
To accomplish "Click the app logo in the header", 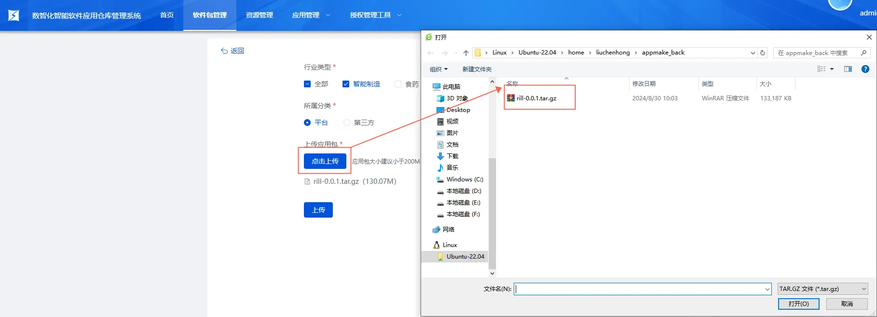I will (x=14, y=15).
